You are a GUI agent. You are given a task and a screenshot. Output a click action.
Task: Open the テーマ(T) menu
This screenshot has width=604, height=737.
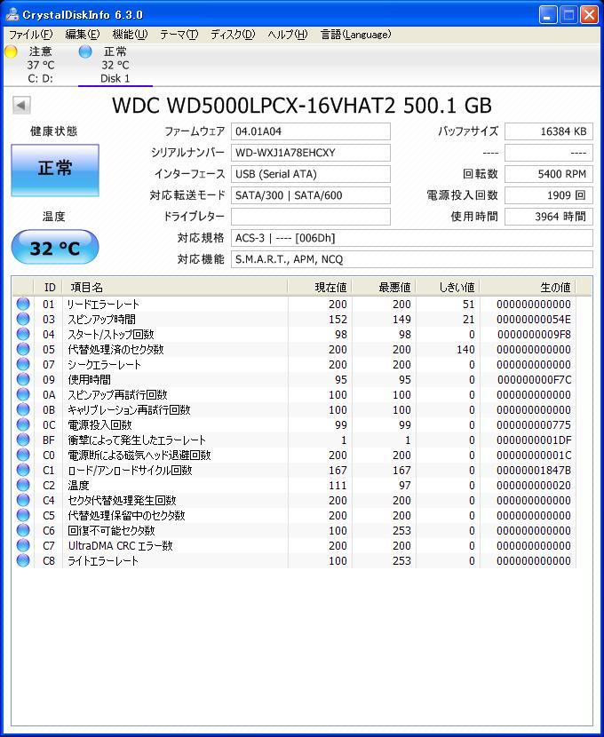click(179, 35)
